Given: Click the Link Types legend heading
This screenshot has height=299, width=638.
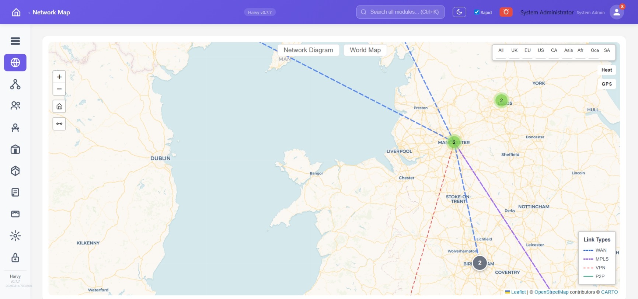Looking at the screenshot, I should (x=597, y=240).
